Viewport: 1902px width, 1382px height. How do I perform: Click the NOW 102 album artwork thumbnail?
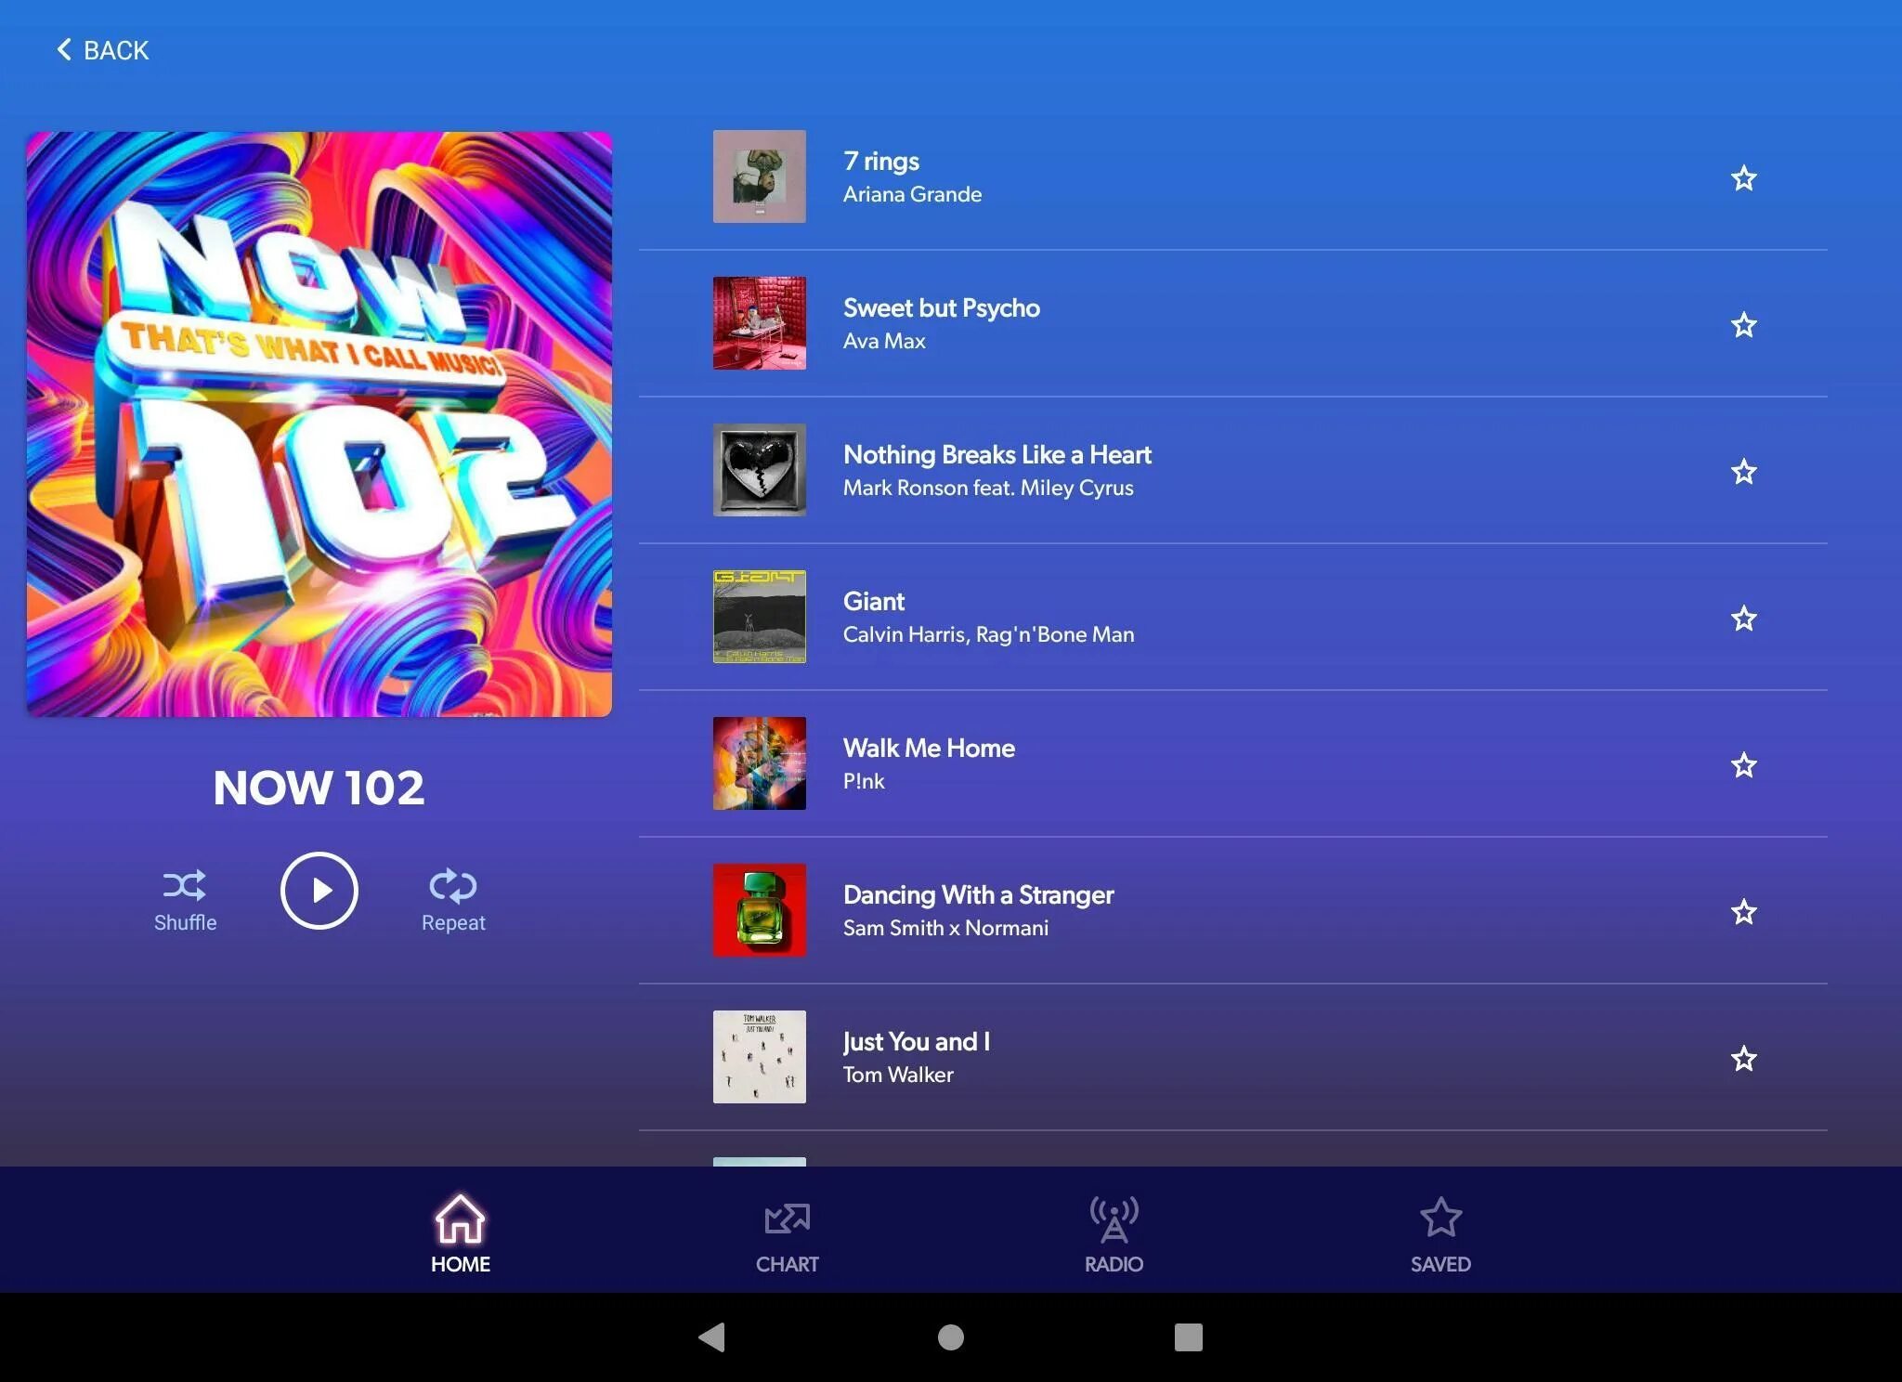(x=319, y=423)
